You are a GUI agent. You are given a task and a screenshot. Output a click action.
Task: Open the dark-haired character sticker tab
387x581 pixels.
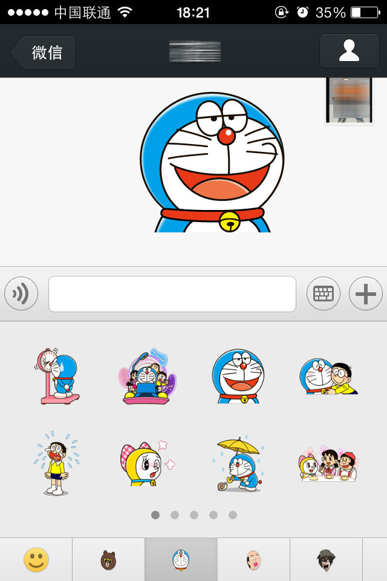pos(326,560)
